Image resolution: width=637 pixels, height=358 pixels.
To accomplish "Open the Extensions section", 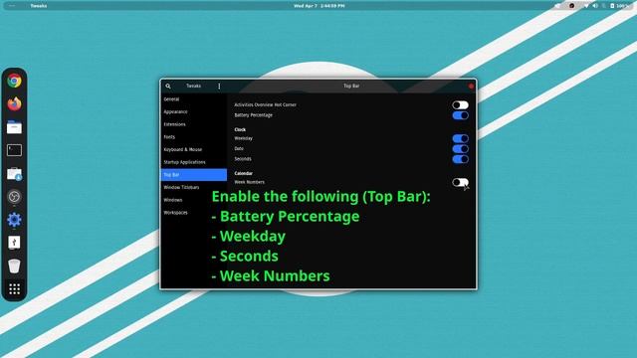I will pos(194,124).
